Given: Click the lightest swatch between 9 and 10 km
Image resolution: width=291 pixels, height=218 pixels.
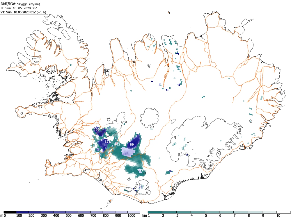Looking at the screenshot, I should point(269,212).
